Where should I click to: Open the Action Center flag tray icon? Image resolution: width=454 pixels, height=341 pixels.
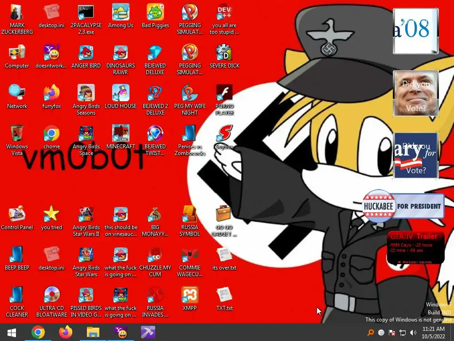[392, 333]
